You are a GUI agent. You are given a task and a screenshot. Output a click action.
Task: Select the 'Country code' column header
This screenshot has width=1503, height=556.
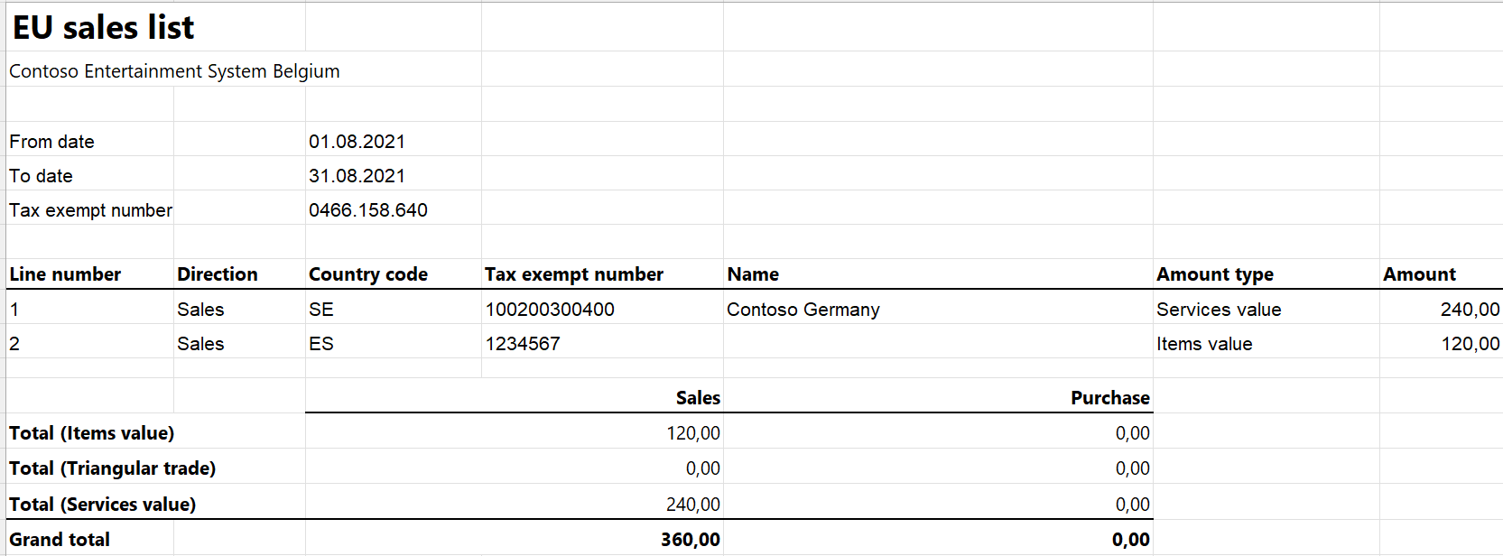(368, 274)
